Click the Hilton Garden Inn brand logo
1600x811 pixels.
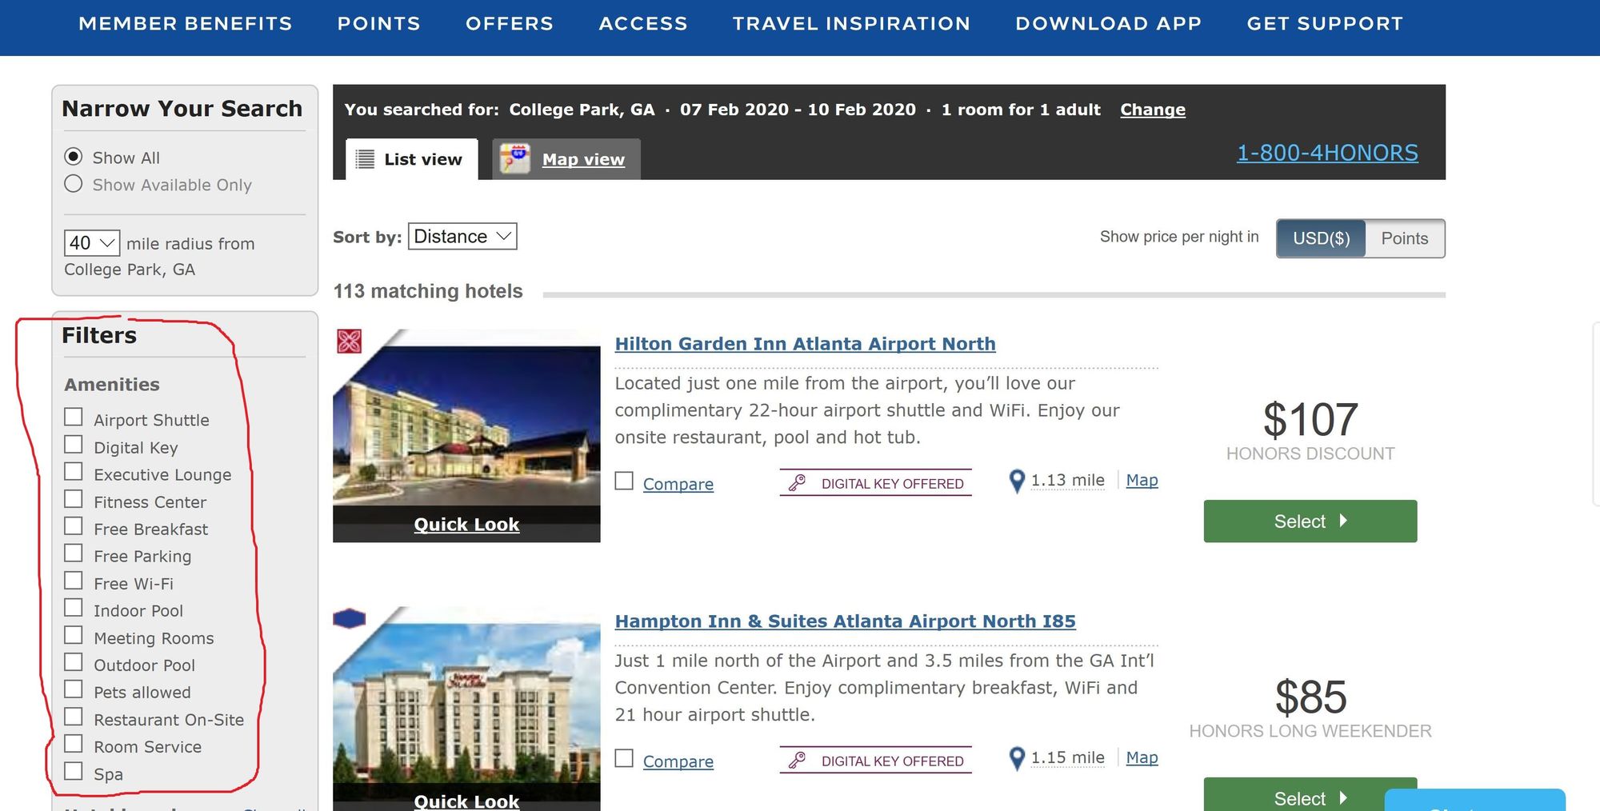coord(349,342)
